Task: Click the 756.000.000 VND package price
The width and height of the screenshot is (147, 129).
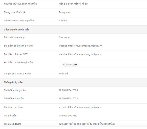Action: 68,116
